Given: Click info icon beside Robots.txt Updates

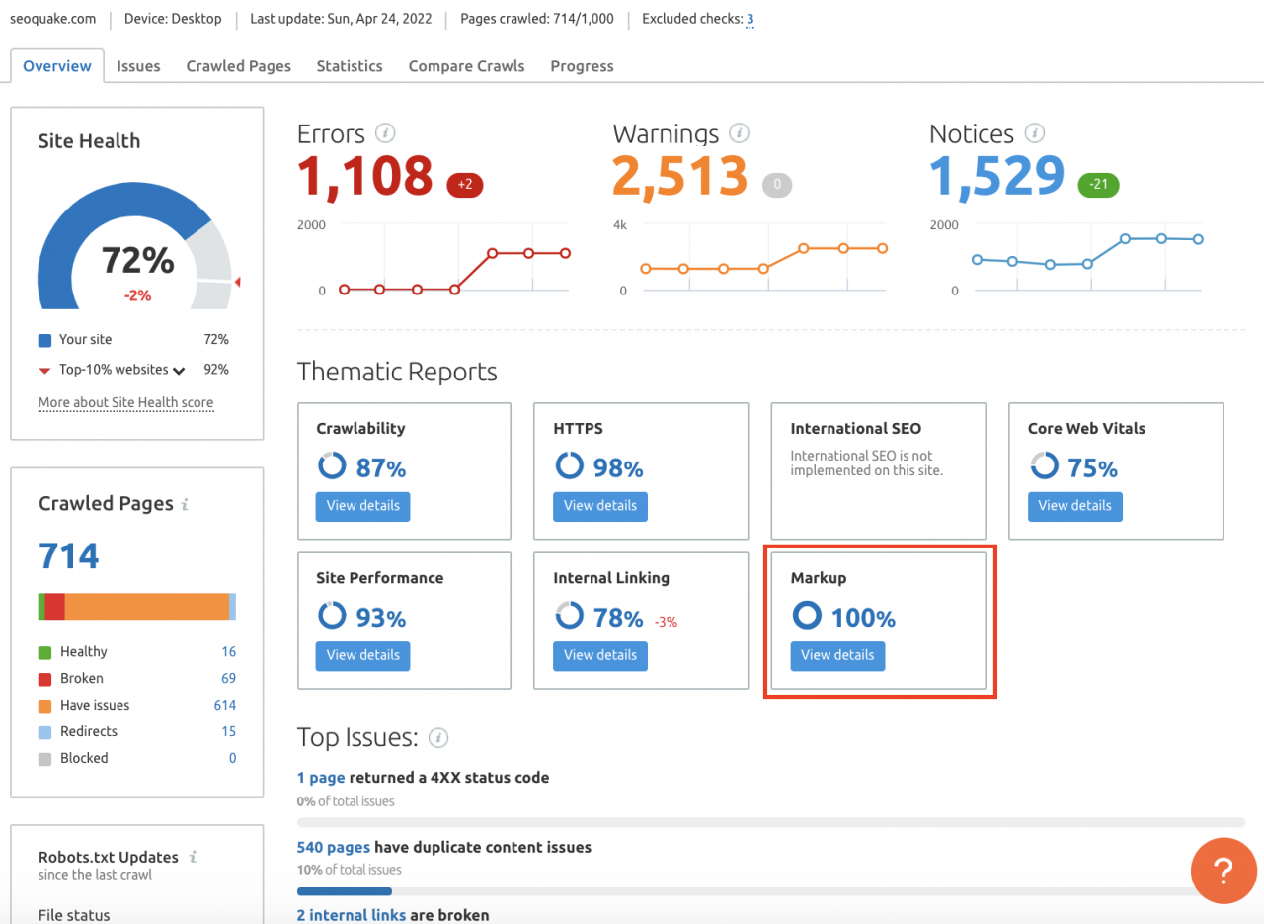Looking at the screenshot, I should 194,857.
